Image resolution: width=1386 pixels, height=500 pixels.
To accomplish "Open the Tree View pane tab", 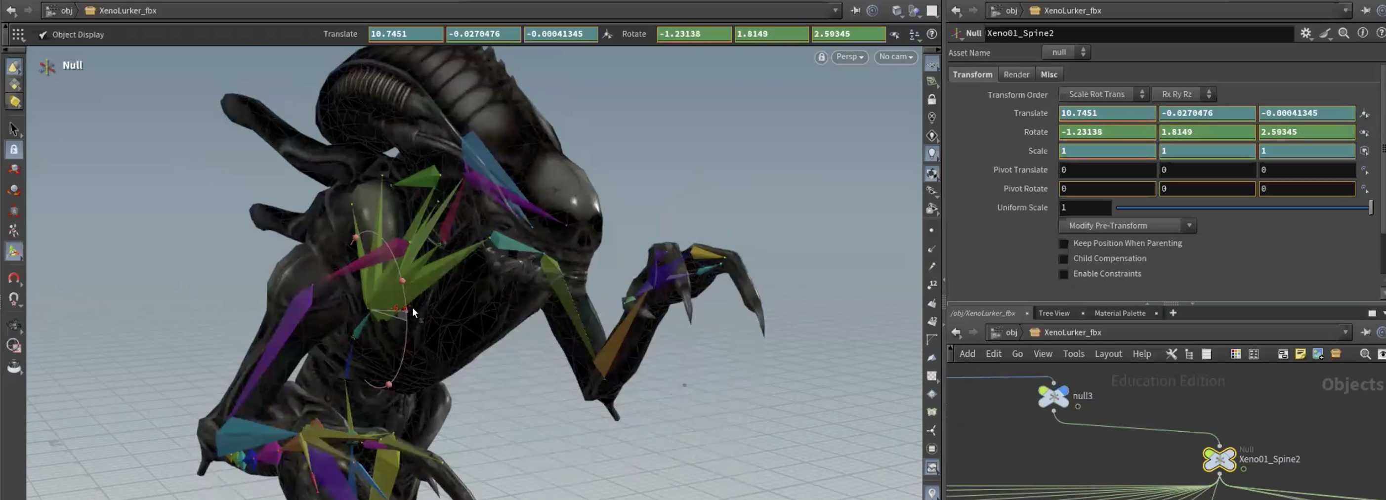I will (1053, 313).
